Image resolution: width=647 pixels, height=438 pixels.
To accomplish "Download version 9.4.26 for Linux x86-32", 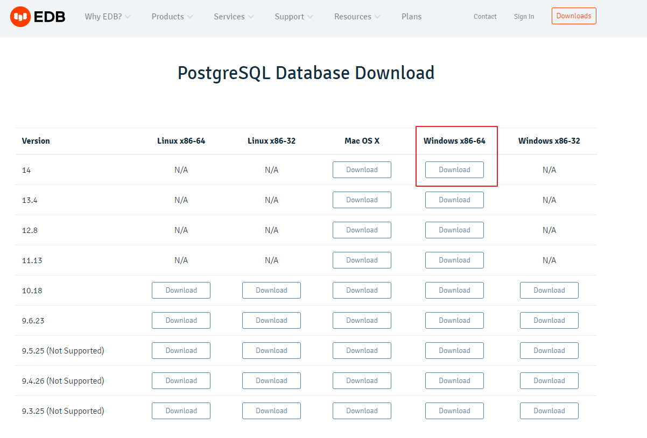I will [x=271, y=380].
